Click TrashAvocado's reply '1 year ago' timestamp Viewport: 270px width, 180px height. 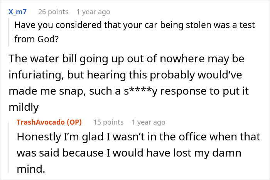click(x=148, y=122)
